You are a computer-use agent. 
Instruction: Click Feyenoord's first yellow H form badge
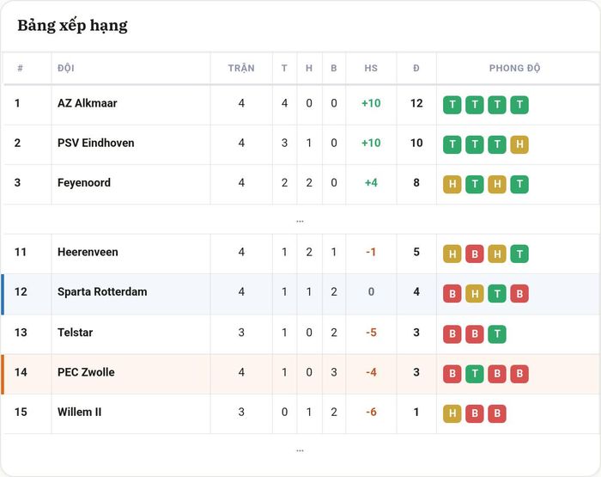pyautogui.click(x=452, y=184)
